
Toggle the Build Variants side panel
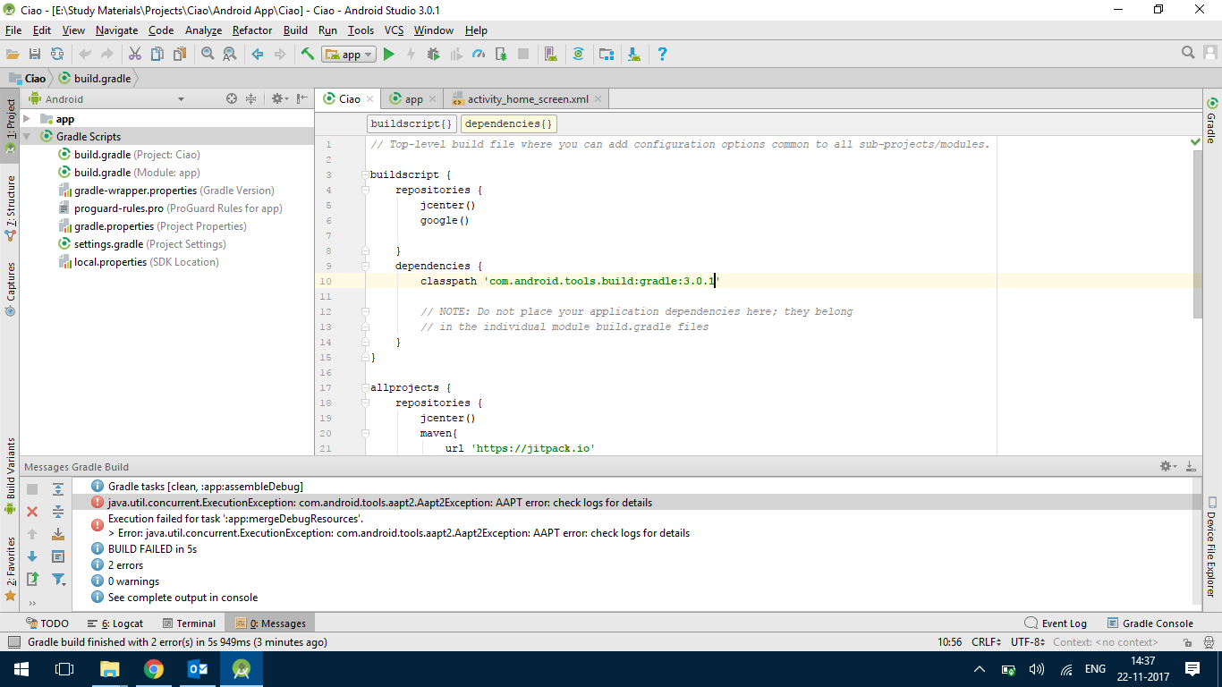click(10, 474)
